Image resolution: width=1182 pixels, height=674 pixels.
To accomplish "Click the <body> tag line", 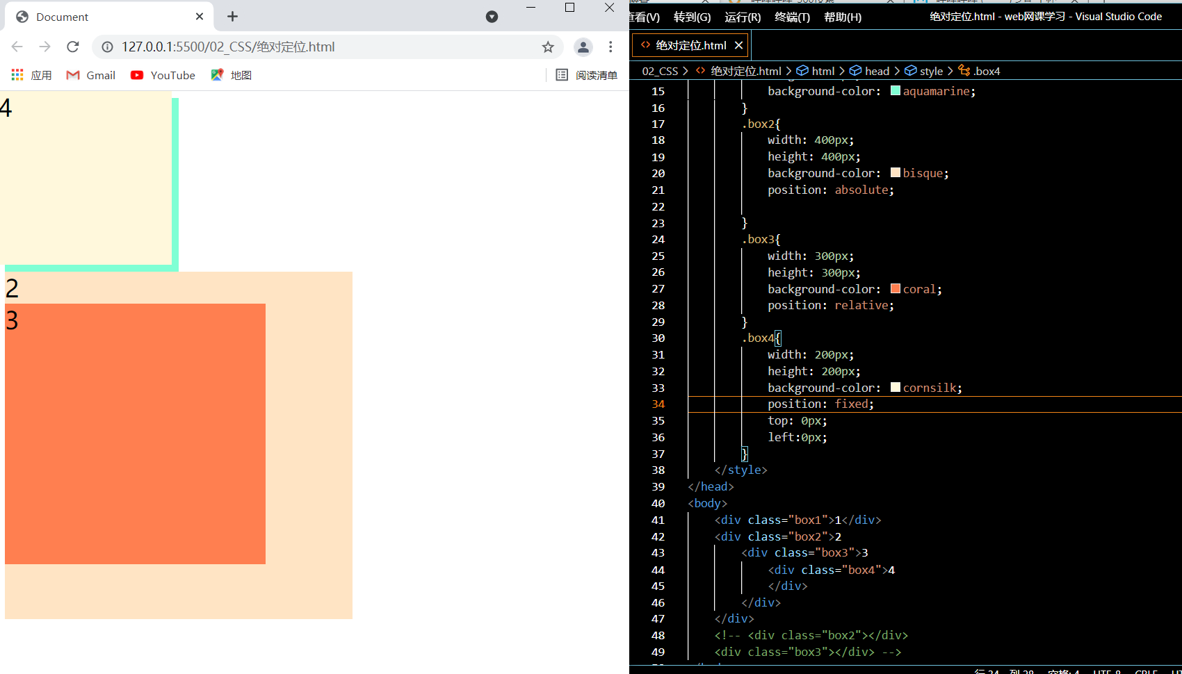I will coord(707,503).
